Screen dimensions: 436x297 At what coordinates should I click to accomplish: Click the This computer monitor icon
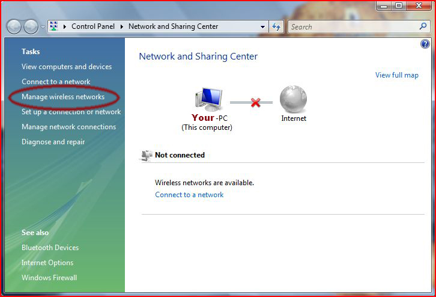(209, 99)
